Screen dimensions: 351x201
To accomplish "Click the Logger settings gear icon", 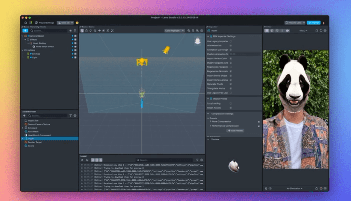I will (x=202, y=160).
